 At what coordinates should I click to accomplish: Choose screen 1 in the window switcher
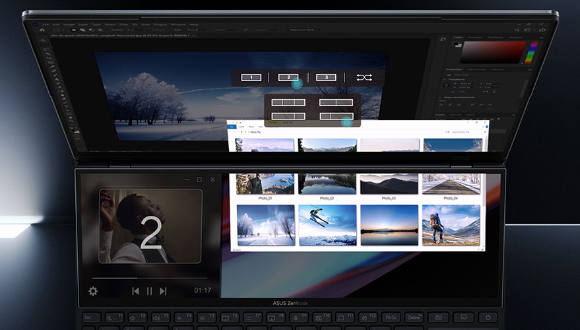click(251, 77)
